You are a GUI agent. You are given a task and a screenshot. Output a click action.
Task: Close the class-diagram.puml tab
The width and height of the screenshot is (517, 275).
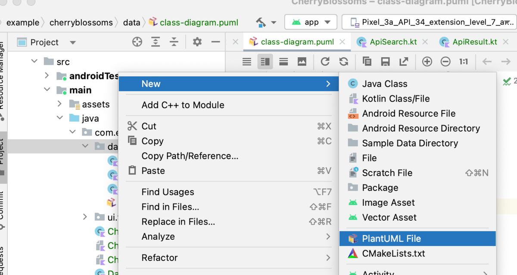(343, 42)
